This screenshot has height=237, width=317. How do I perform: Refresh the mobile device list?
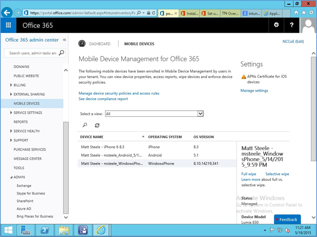(97, 125)
